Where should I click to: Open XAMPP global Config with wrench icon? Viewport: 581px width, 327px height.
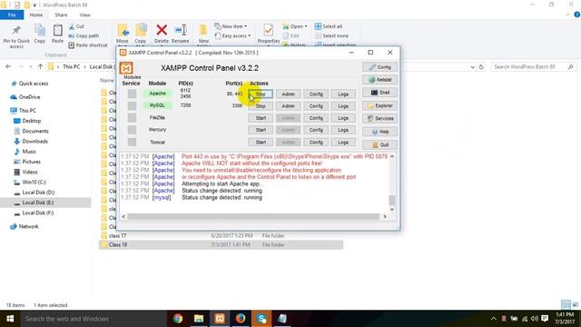pos(379,67)
